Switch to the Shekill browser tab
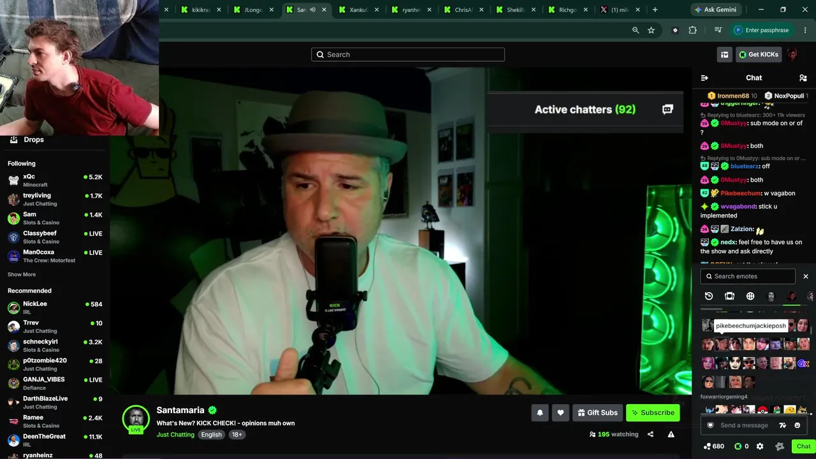 coord(516,10)
